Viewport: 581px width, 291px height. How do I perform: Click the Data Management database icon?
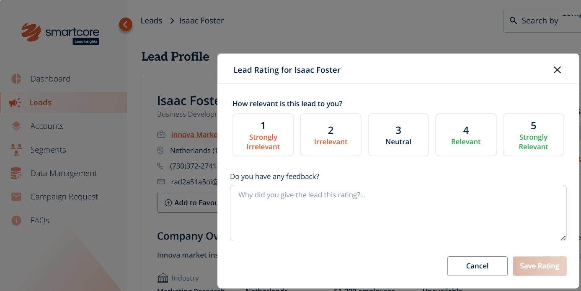click(16, 173)
